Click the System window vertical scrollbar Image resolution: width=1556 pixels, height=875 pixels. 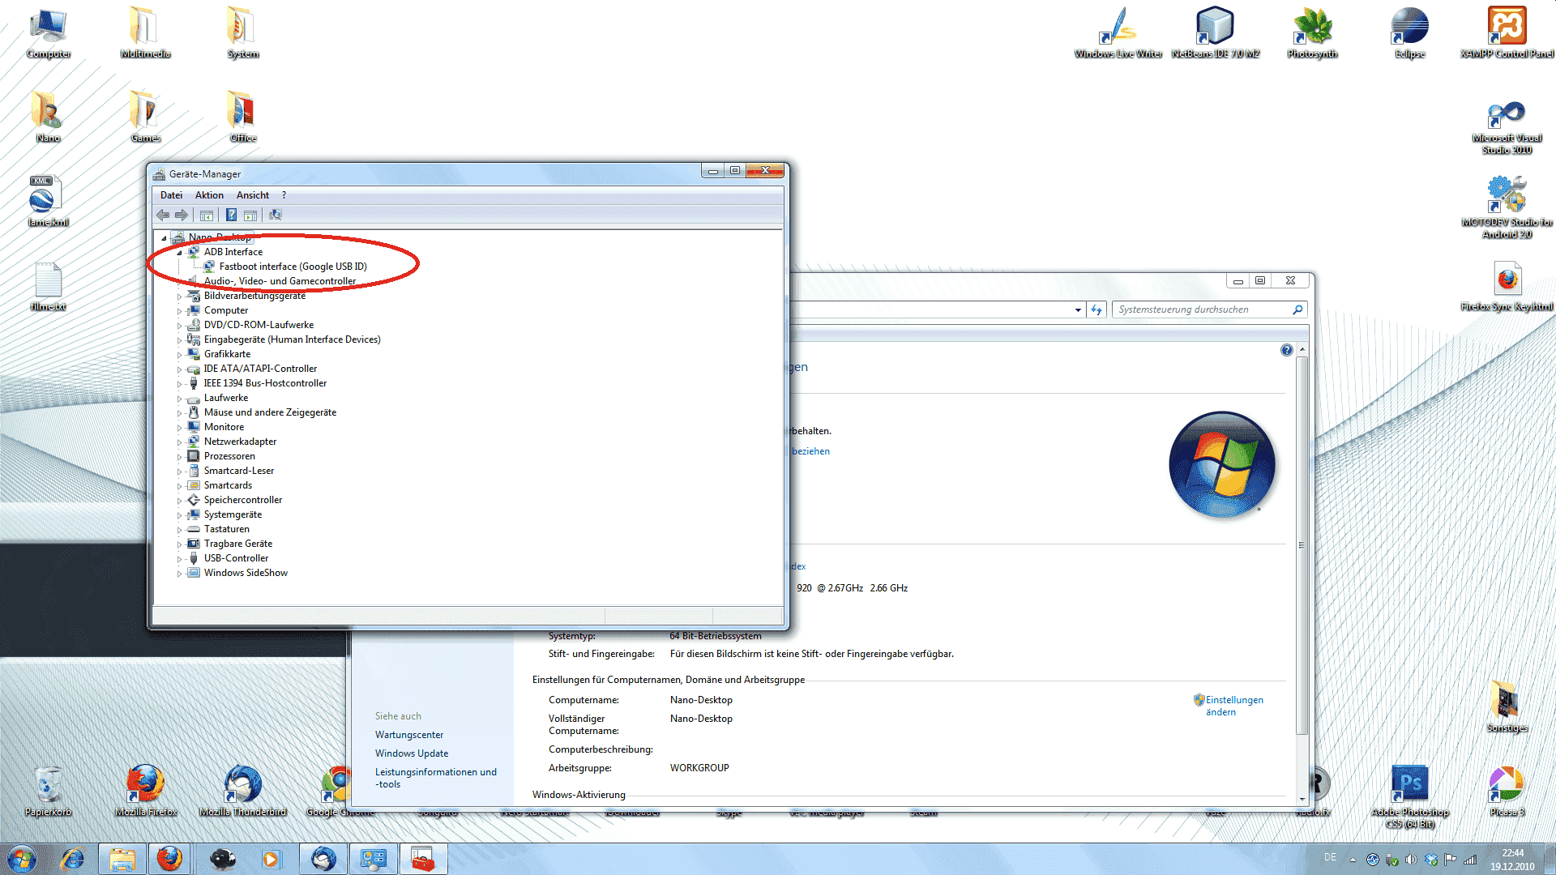[1302, 544]
